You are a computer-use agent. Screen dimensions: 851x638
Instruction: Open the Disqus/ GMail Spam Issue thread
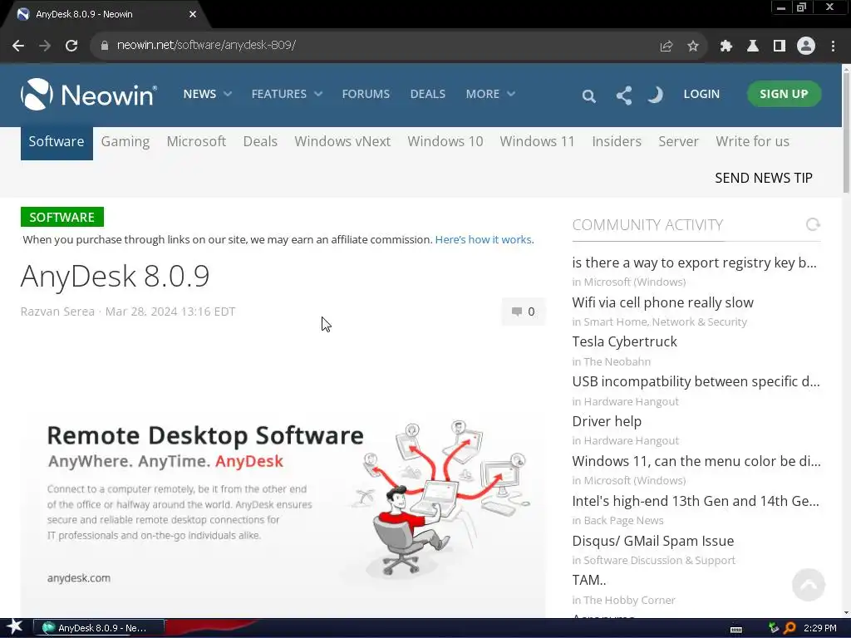click(x=653, y=541)
